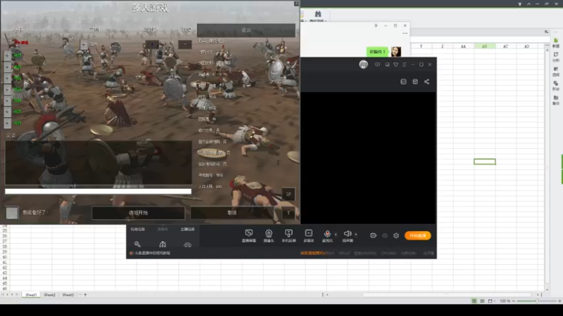Switch to the Sheet3 tab
Image resolution: width=563 pixels, height=316 pixels.
pos(68,294)
